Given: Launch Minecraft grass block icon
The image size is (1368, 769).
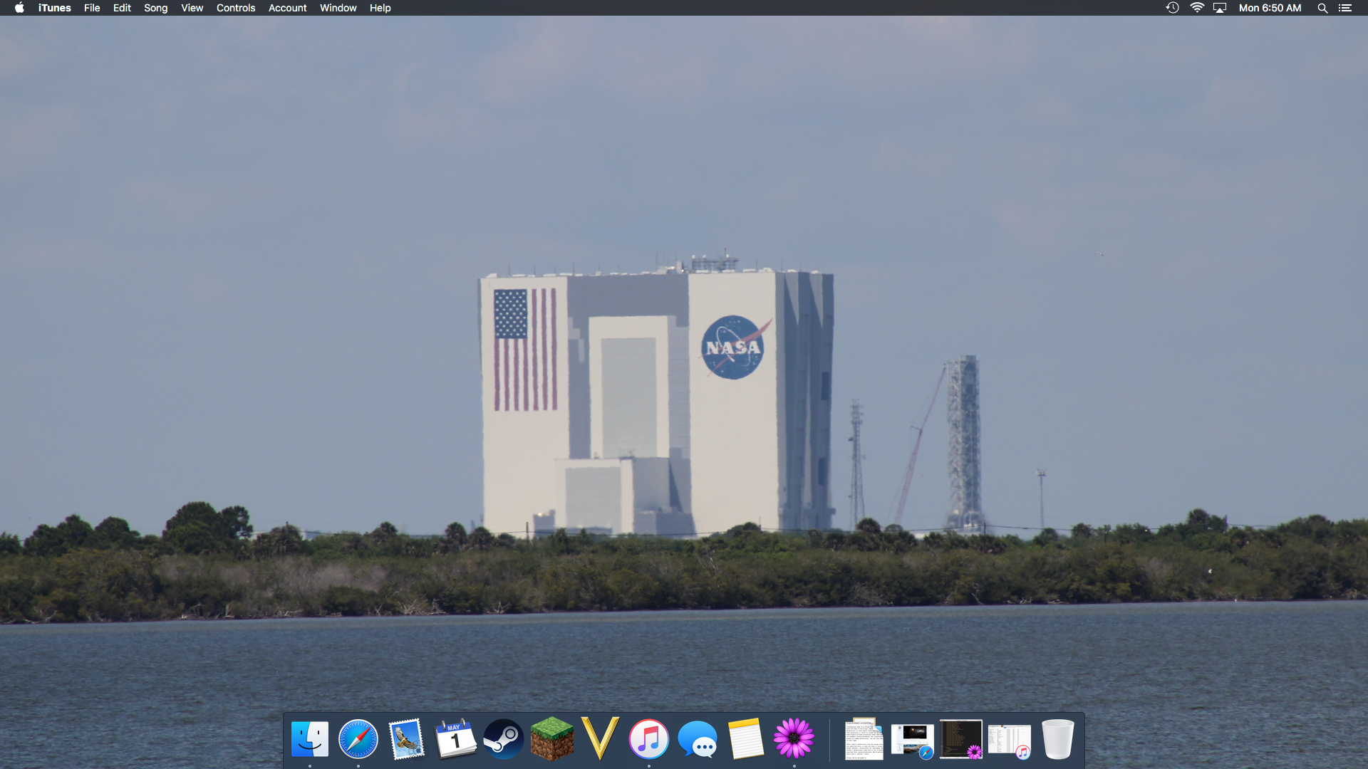Looking at the screenshot, I should 552,739.
